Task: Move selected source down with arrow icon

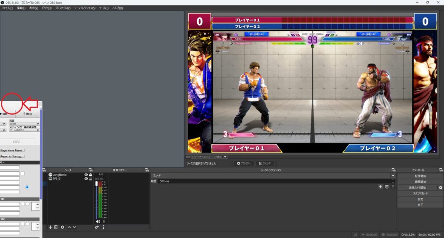Action: 75,227
